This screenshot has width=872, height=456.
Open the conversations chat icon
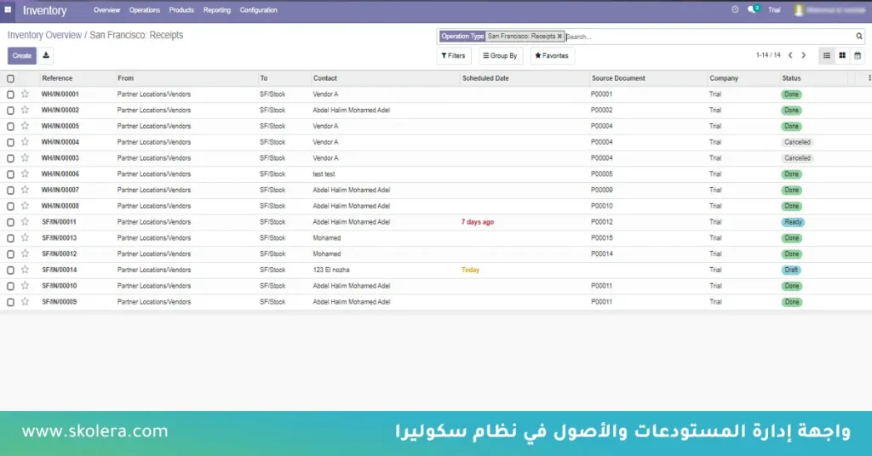753,9
